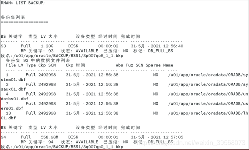Screen dimensions: 249x150
Task: Select the size value '558.98M'
Action: coord(49,137)
